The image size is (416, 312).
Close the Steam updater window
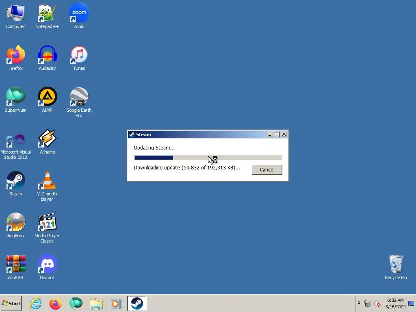point(284,134)
